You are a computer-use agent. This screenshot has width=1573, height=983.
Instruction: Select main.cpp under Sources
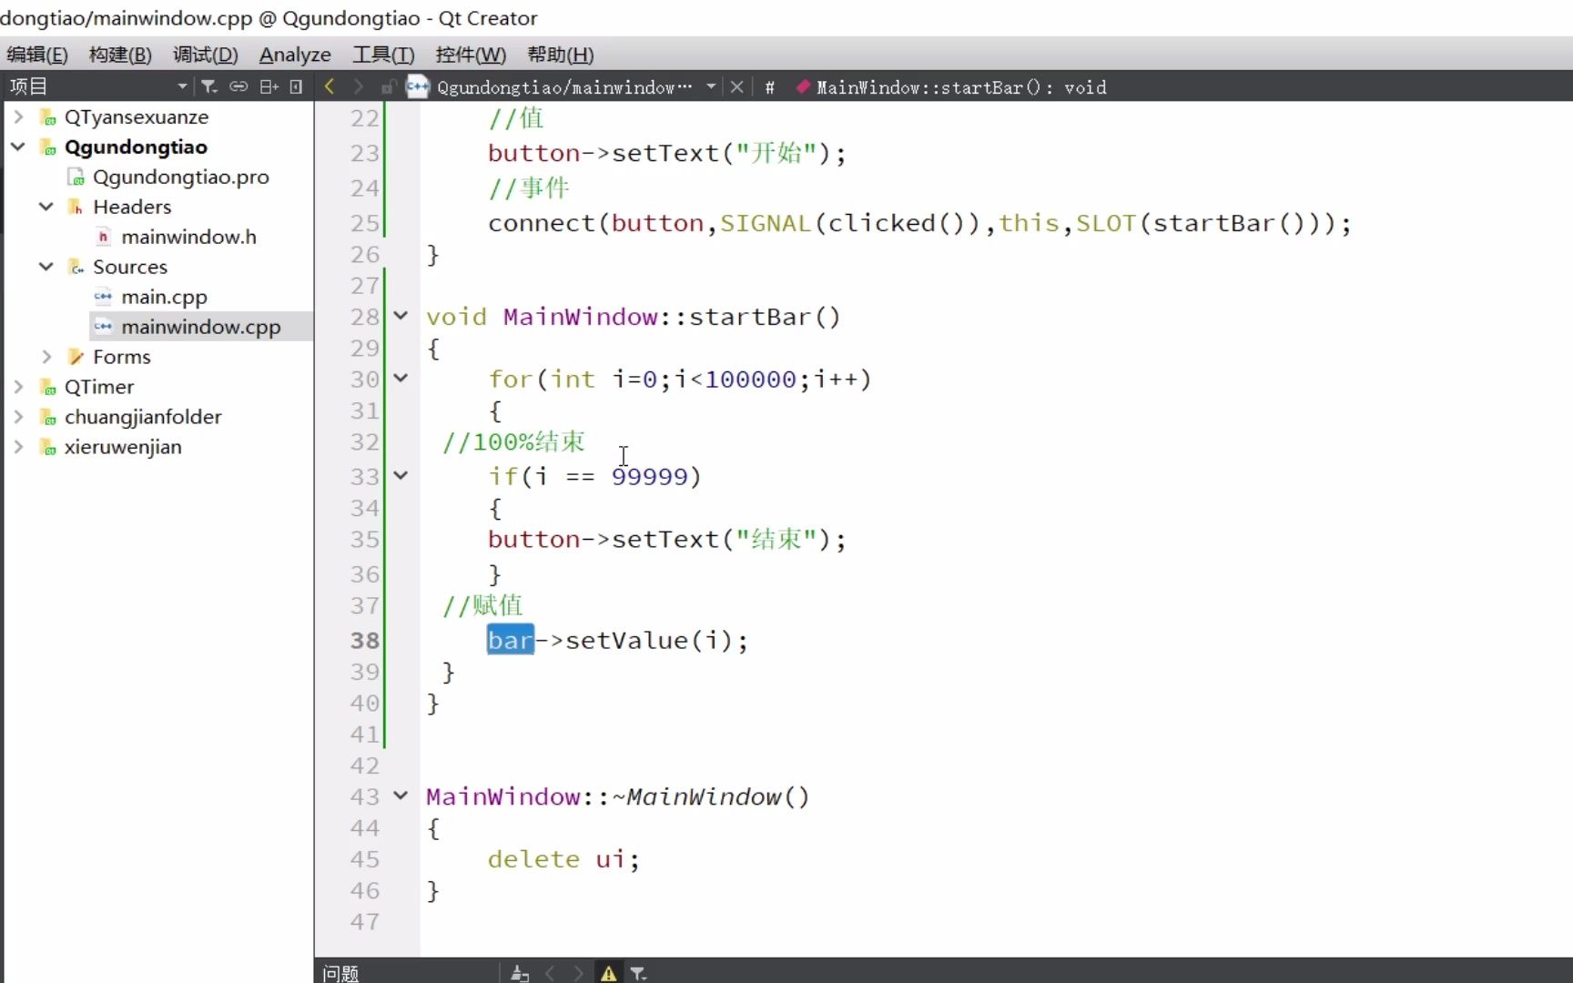(x=163, y=296)
